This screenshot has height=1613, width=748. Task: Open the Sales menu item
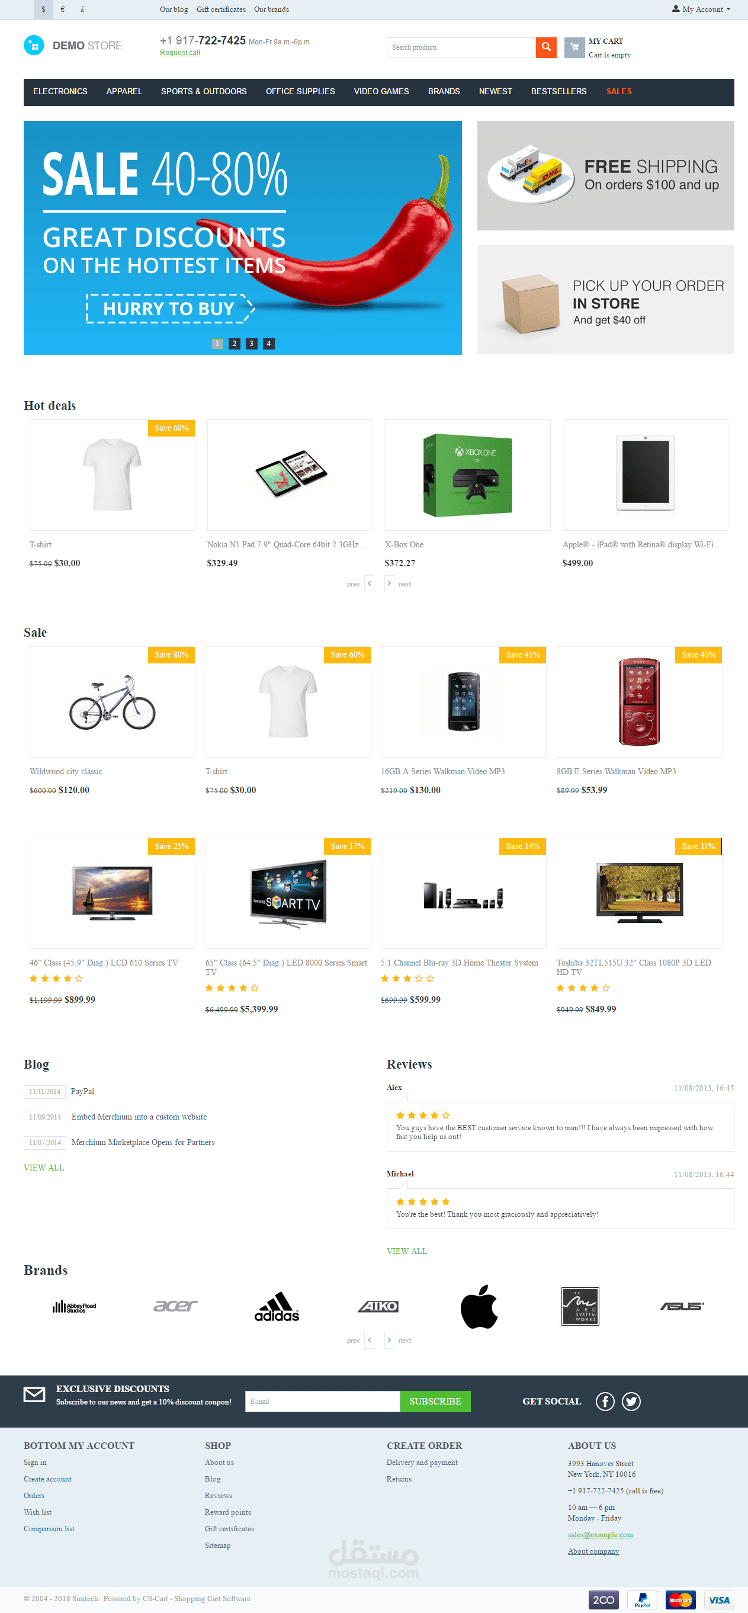click(618, 91)
